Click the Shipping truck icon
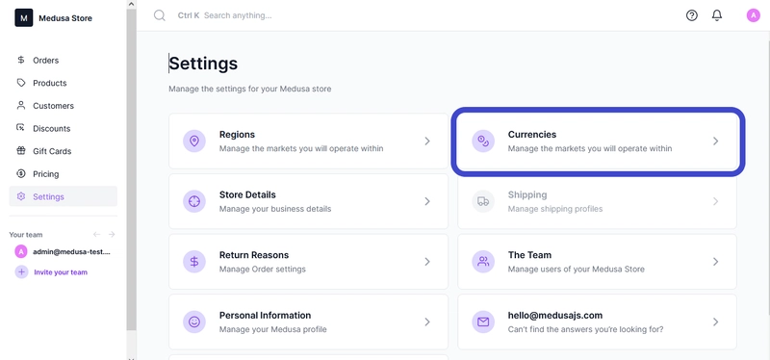The height and width of the screenshot is (360, 770). coord(483,201)
